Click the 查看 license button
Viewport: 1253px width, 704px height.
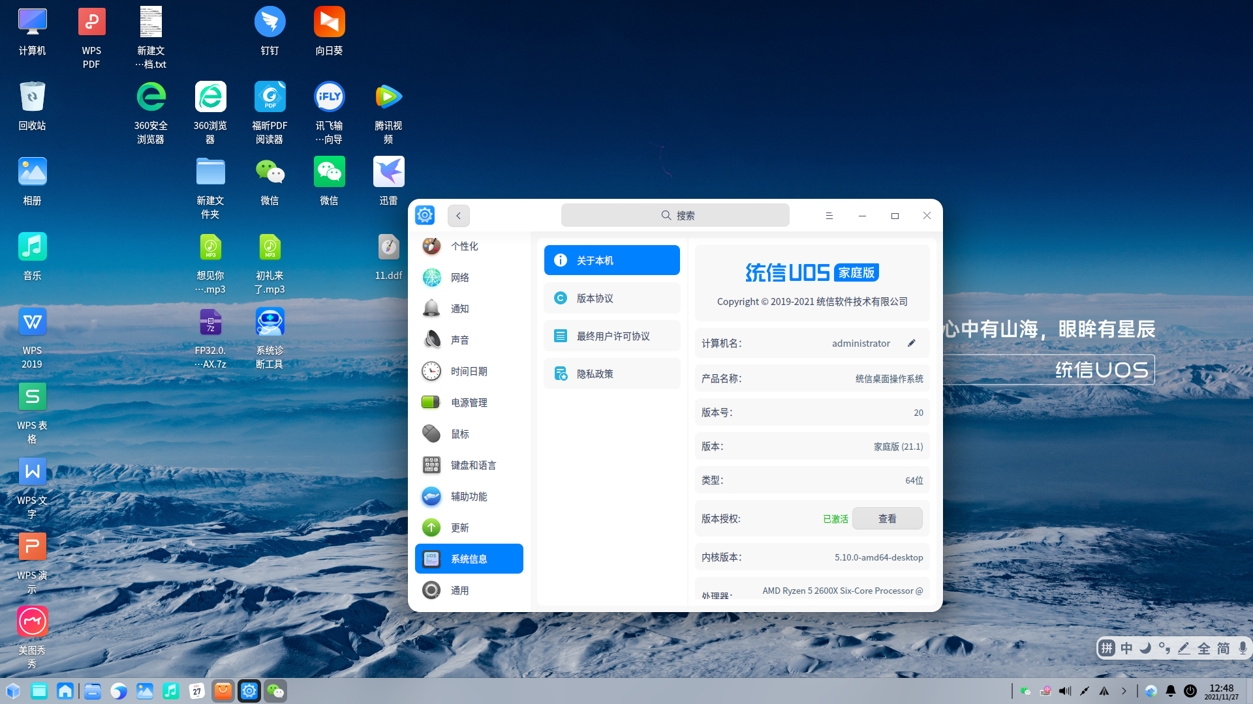point(887,519)
